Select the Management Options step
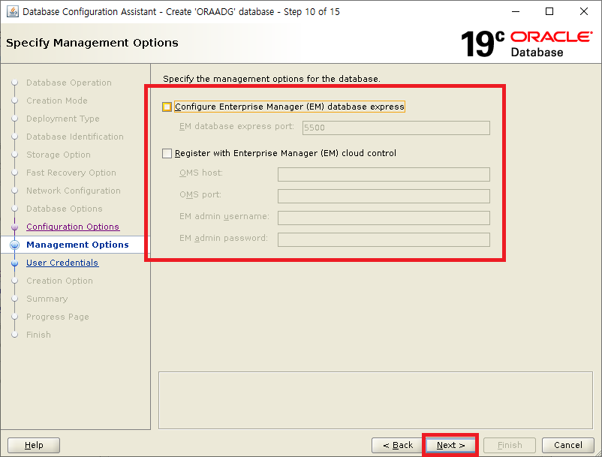 pyautogui.click(x=77, y=245)
